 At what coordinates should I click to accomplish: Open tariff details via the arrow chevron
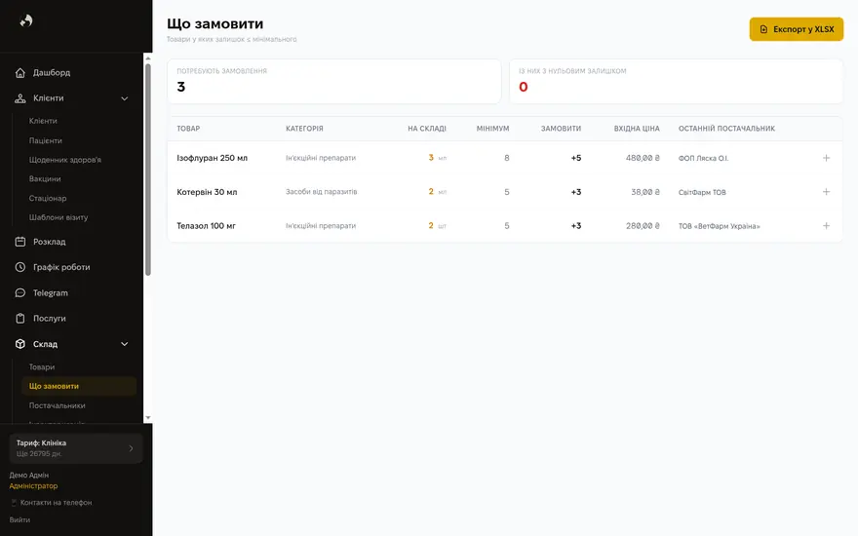[131, 448]
